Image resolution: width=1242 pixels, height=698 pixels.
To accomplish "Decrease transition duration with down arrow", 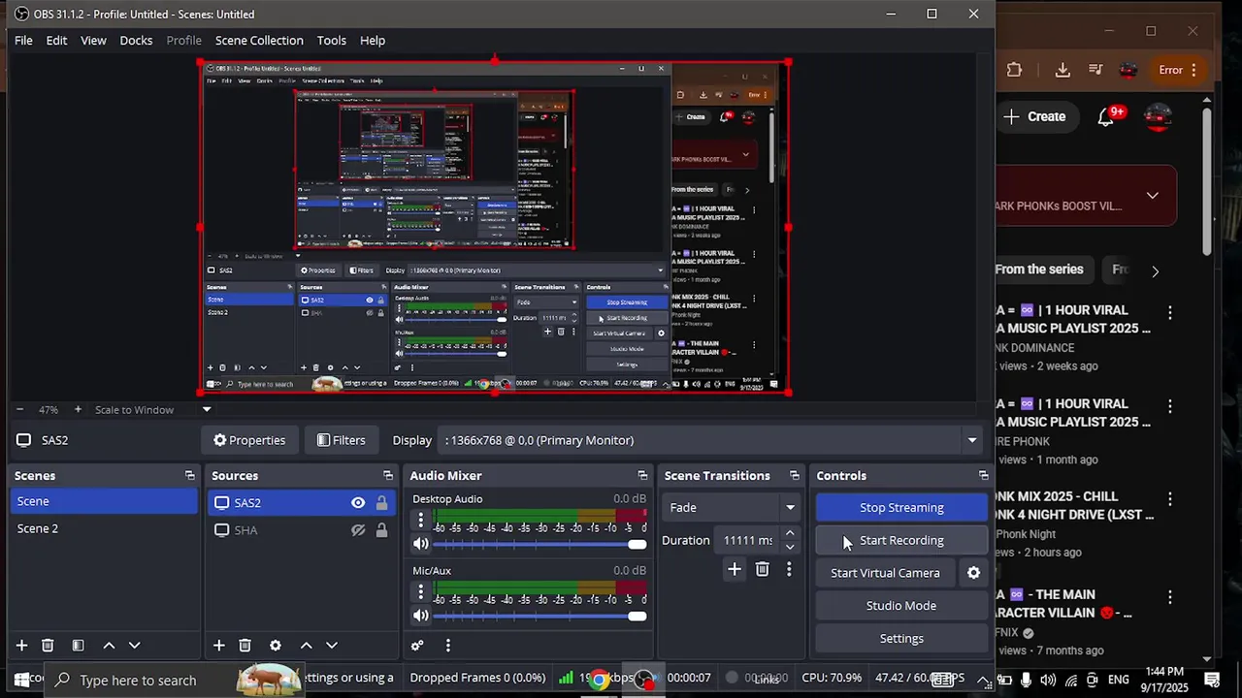I will (790, 547).
